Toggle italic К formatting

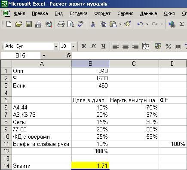(x=93, y=46)
